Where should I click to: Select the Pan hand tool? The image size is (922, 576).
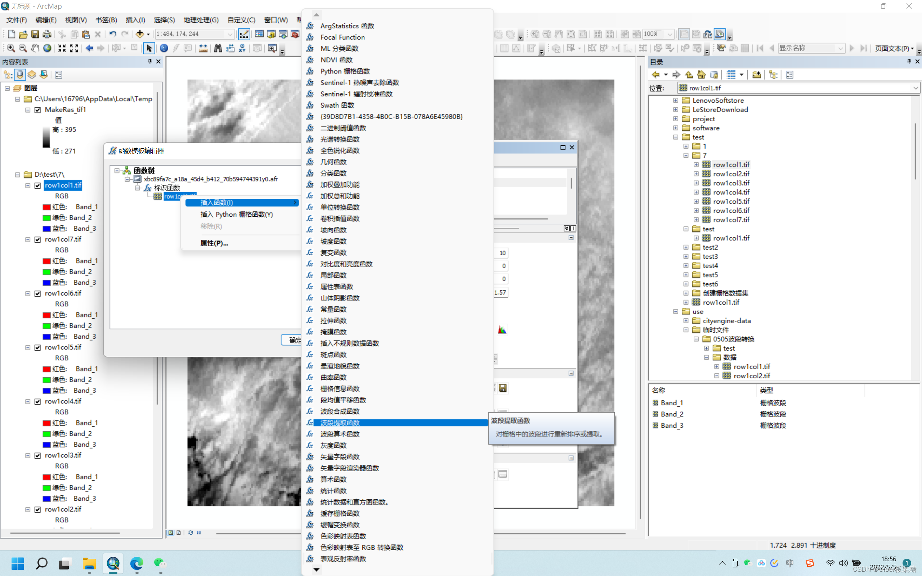[35, 48]
